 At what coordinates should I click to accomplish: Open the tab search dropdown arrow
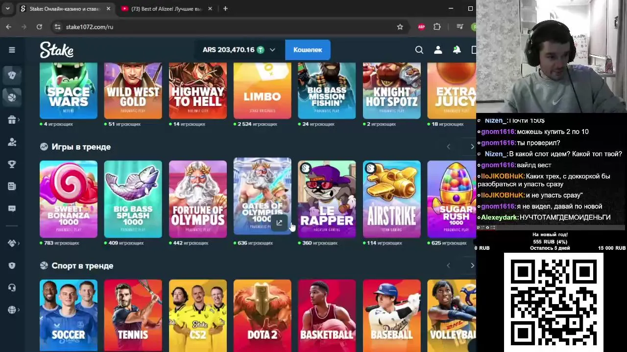click(x=7, y=9)
